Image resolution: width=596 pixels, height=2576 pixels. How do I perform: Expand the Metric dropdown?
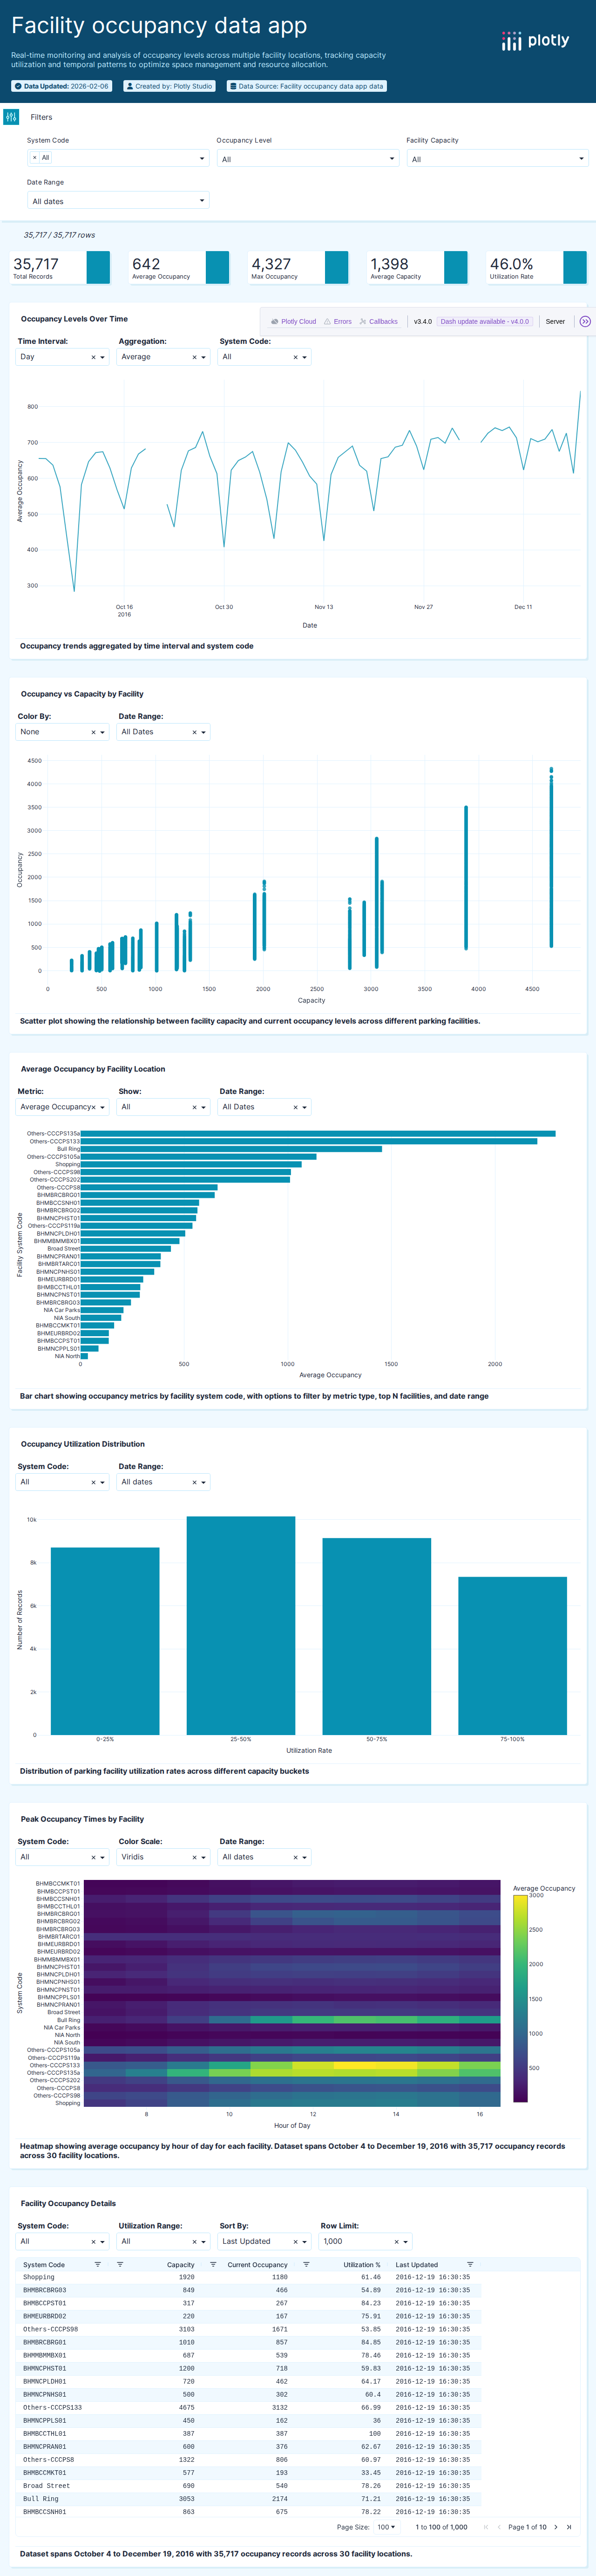tap(102, 1107)
